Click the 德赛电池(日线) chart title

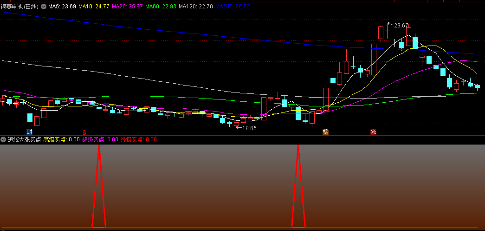point(20,6)
